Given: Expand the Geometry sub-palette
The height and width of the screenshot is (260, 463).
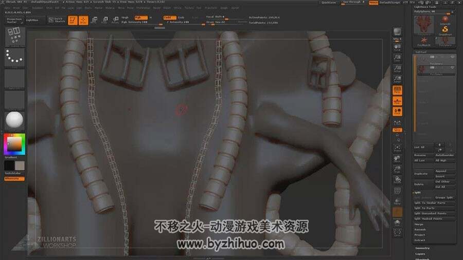Looking at the screenshot, I should pos(422,248).
